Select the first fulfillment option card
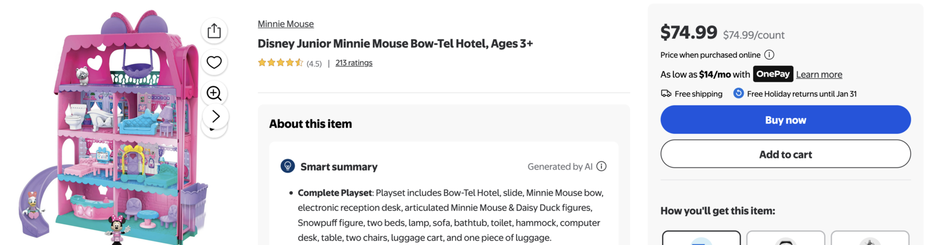This screenshot has height=245, width=926. [701, 238]
